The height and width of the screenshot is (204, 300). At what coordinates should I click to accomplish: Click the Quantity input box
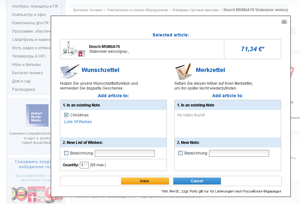[84, 165]
